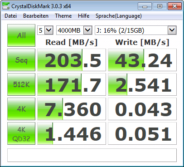The image size is (184, 167).
Task: Click the Write [MB/s] column header
Action: pos(142,42)
